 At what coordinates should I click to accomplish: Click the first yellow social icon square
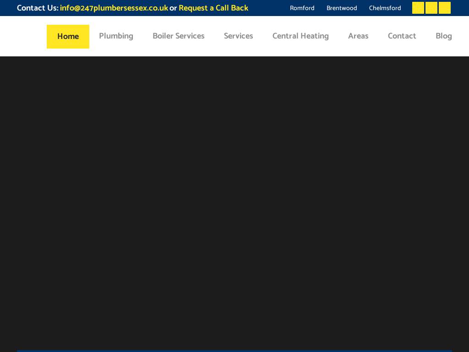(x=418, y=8)
